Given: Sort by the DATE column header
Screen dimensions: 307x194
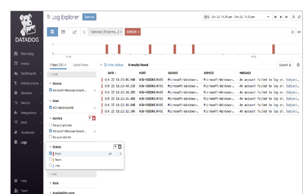Looking at the screenshot, I should pos(112,73).
